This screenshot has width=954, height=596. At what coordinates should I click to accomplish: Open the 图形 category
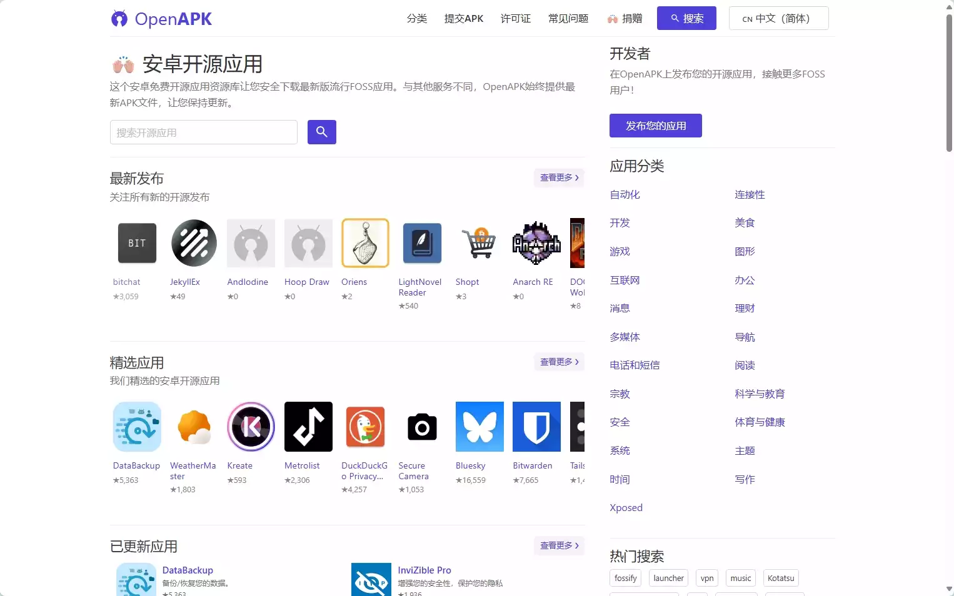pyautogui.click(x=745, y=252)
